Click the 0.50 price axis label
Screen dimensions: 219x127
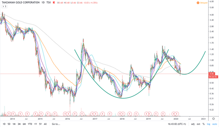[x=211, y=83]
